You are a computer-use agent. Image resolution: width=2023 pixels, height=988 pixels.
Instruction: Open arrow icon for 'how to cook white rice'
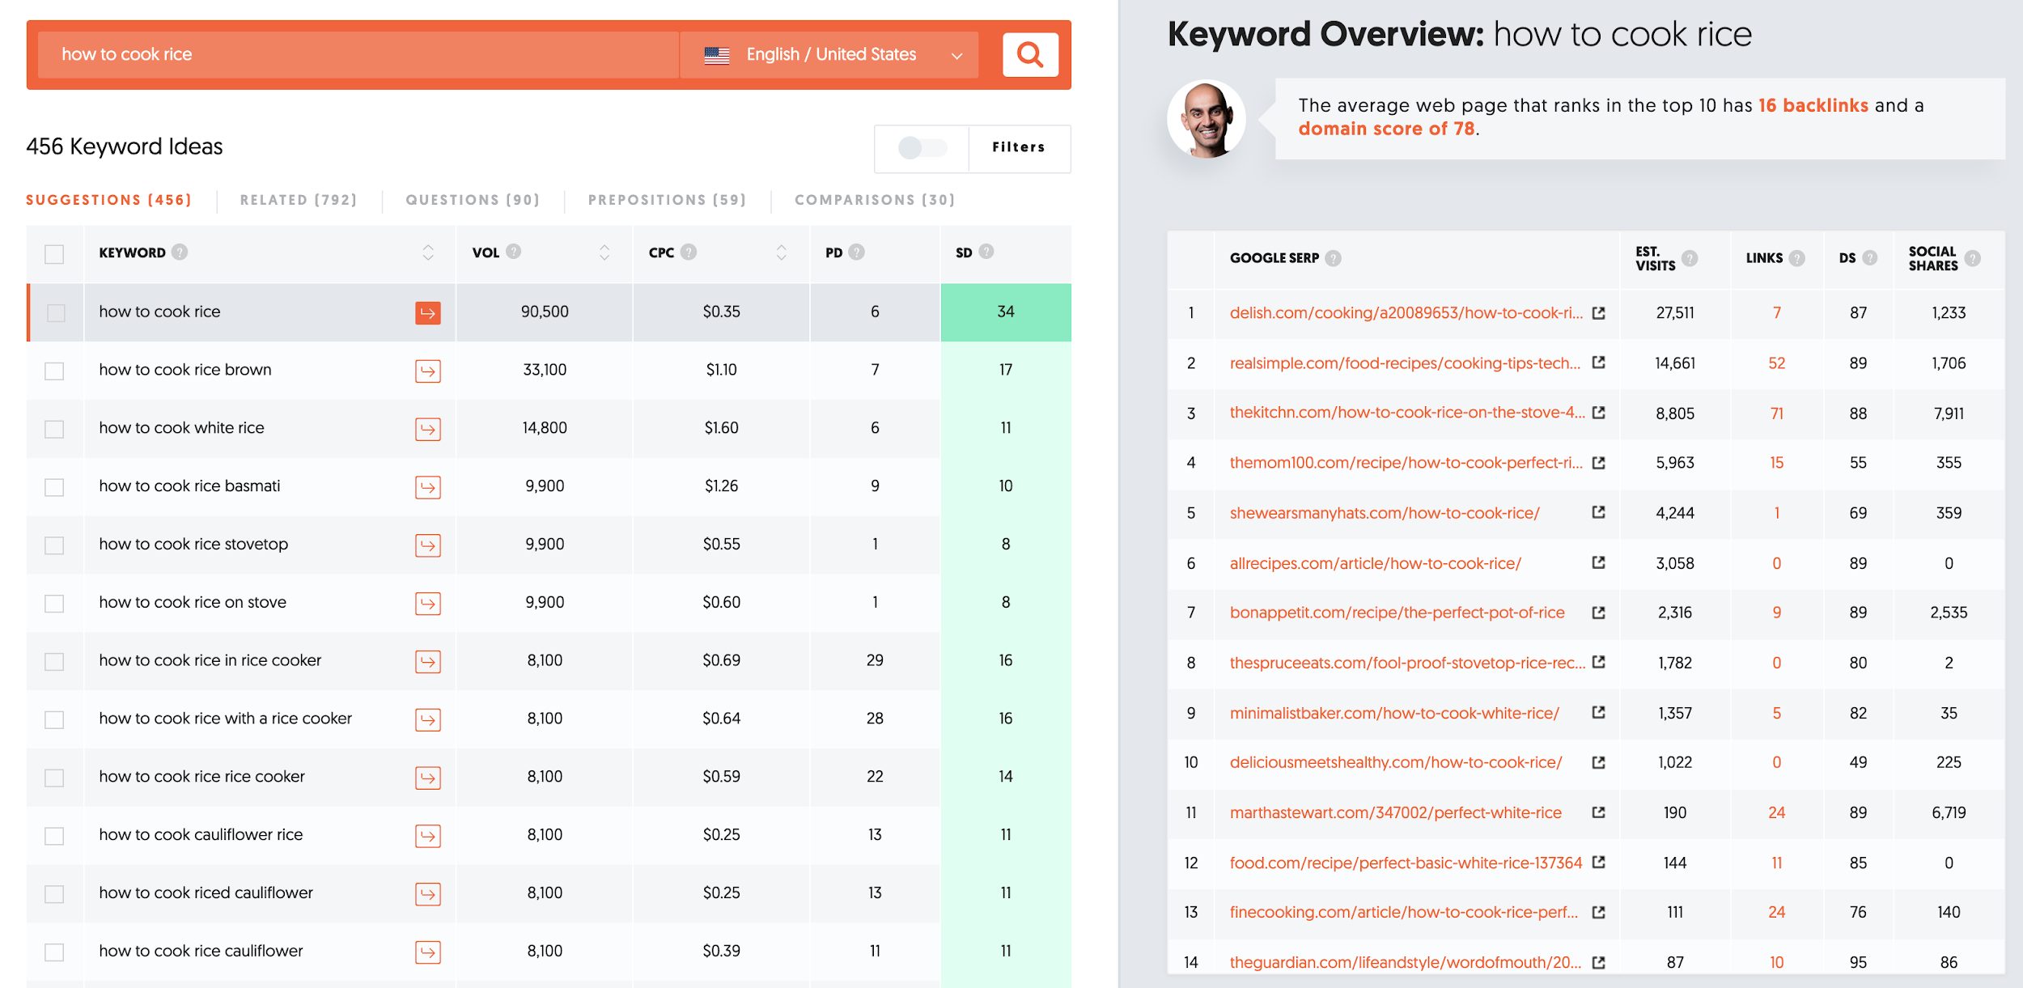click(x=428, y=429)
